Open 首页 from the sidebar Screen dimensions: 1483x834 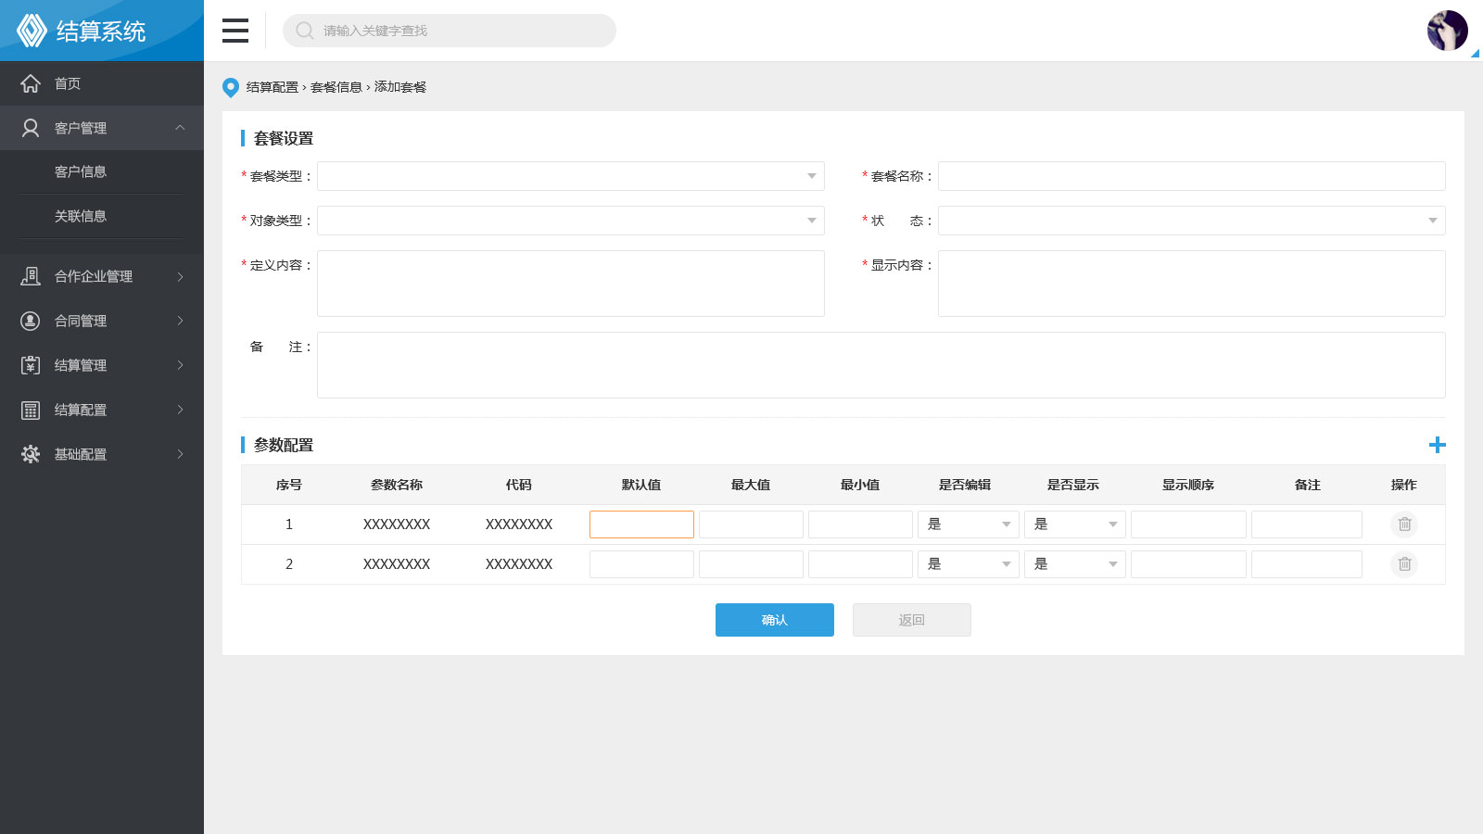tap(68, 83)
